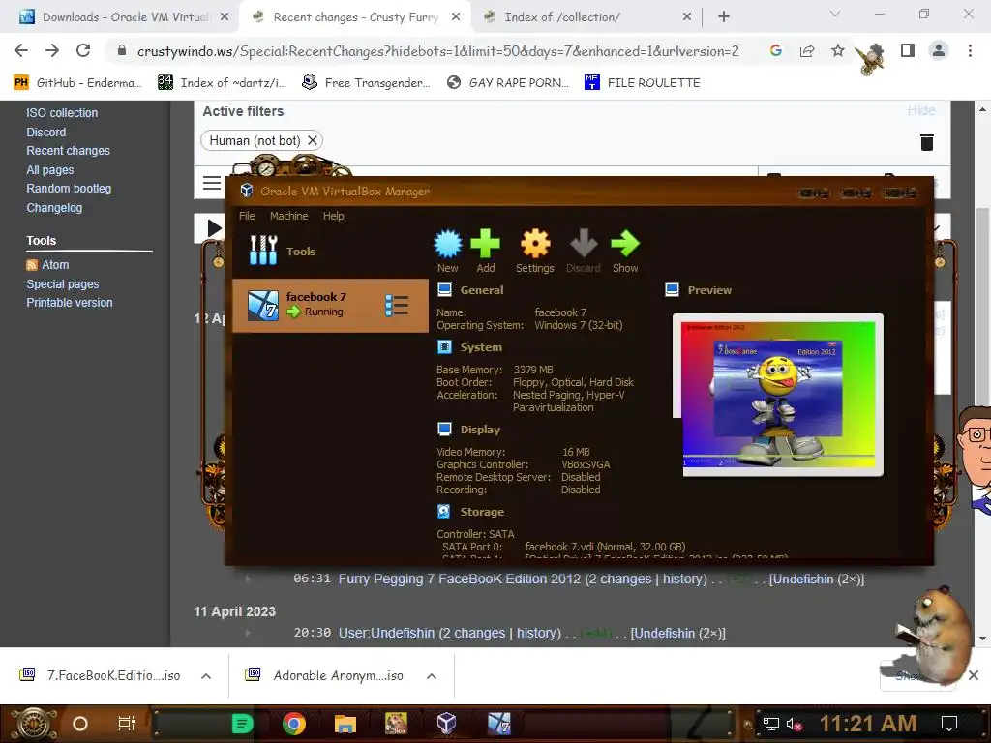Bookmark this page with star icon
Image resolution: width=991 pixels, height=743 pixels.
pos(838,50)
